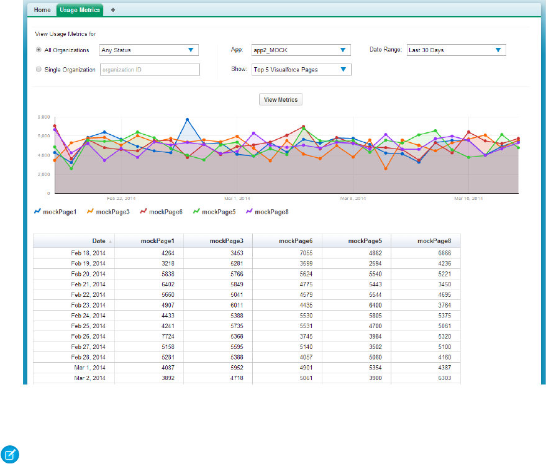
Task: Click the blue edit note icon
Action: (x=9, y=455)
